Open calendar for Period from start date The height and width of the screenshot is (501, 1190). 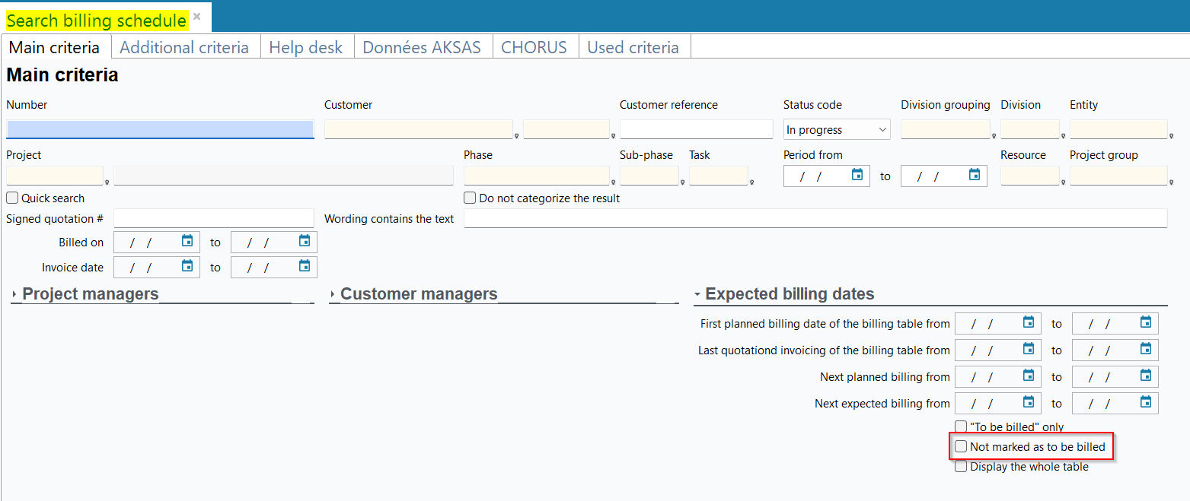857,175
